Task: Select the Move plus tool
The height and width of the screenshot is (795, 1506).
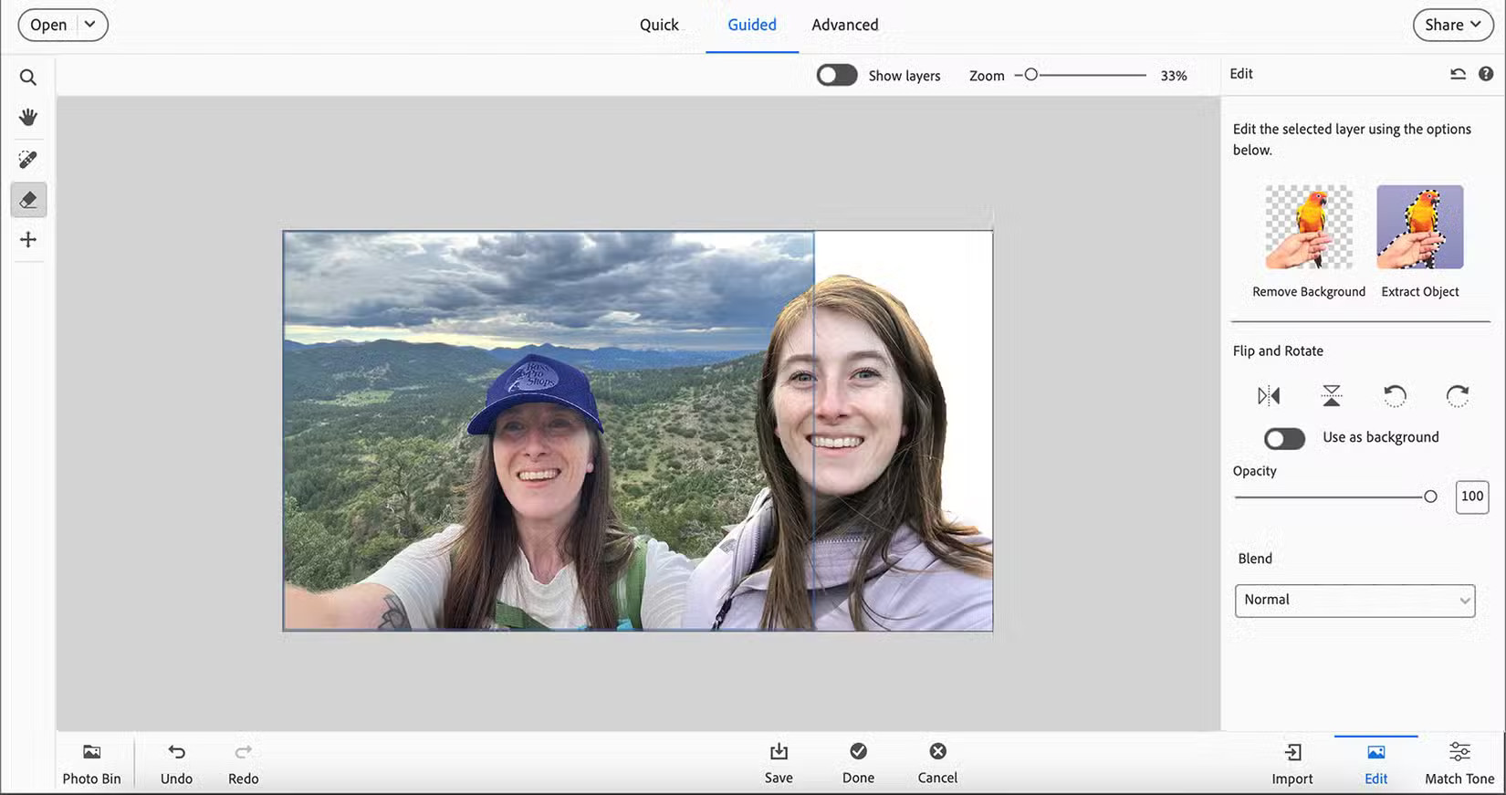Action: coord(28,240)
